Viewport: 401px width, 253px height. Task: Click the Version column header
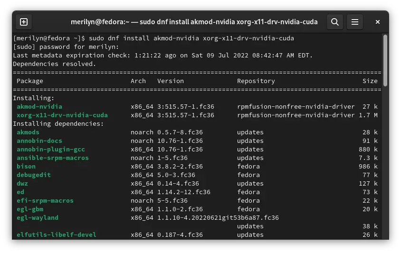coord(171,81)
